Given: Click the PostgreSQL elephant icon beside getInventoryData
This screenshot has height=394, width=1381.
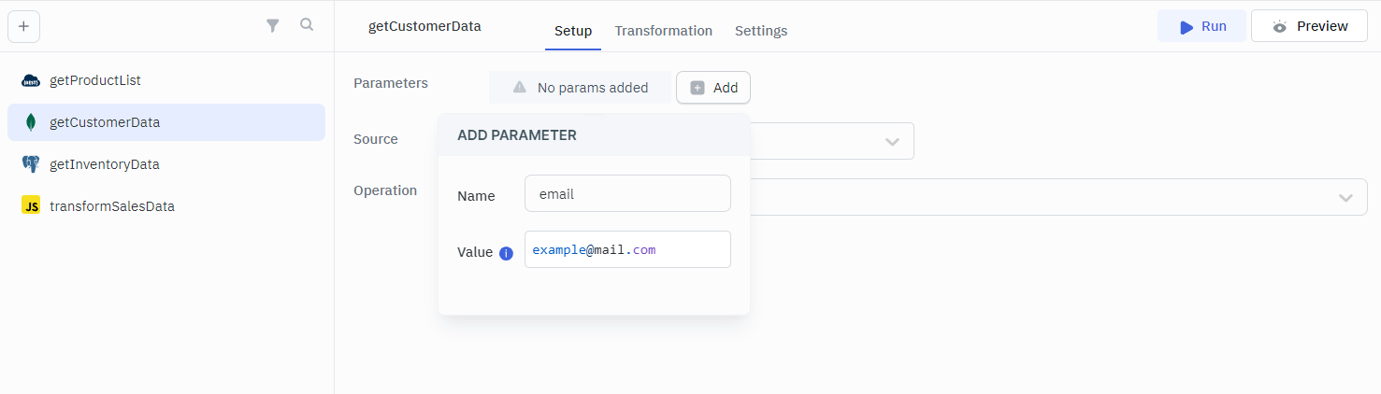Looking at the screenshot, I should tap(31, 164).
